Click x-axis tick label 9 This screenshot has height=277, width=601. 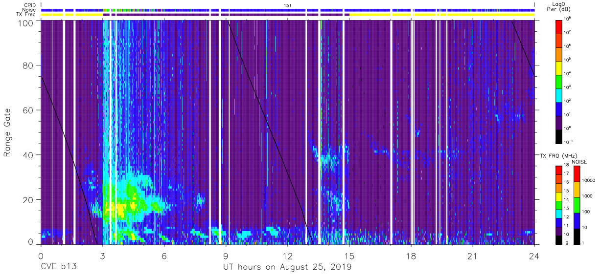tap(226, 256)
